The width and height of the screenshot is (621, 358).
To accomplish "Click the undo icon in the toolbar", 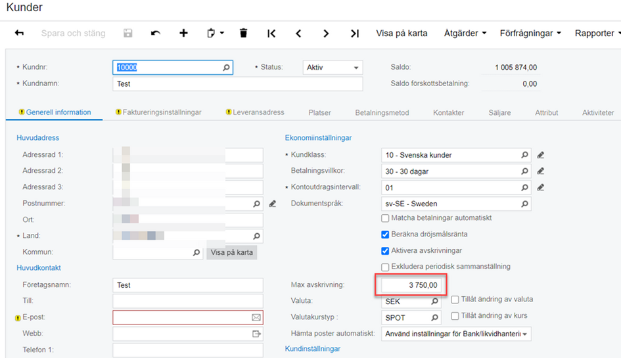I will (155, 34).
